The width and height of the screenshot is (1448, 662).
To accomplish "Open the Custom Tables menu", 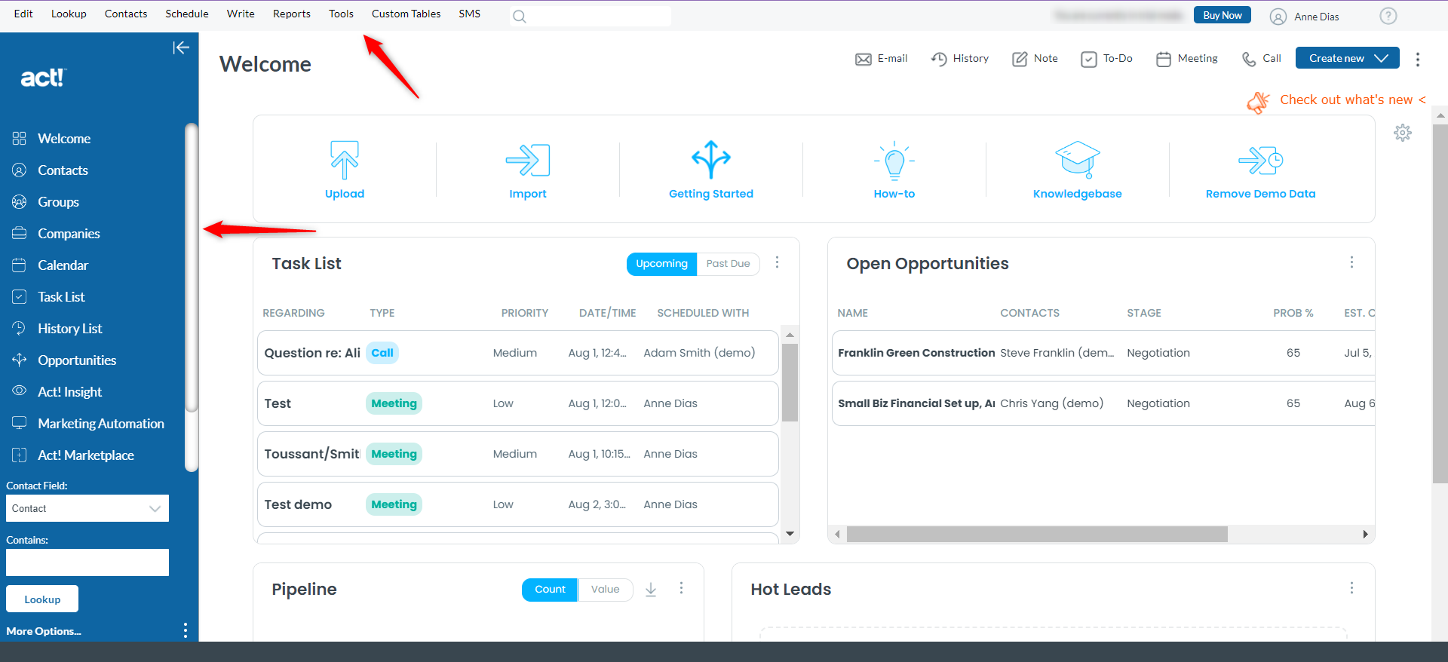I will pos(406,14).
